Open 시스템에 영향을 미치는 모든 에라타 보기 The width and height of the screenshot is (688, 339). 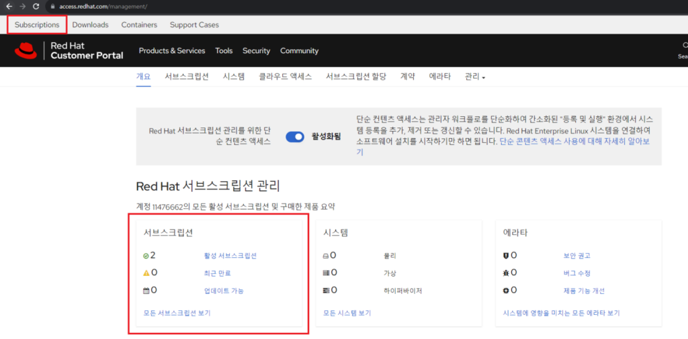click(x=561, y=313)
